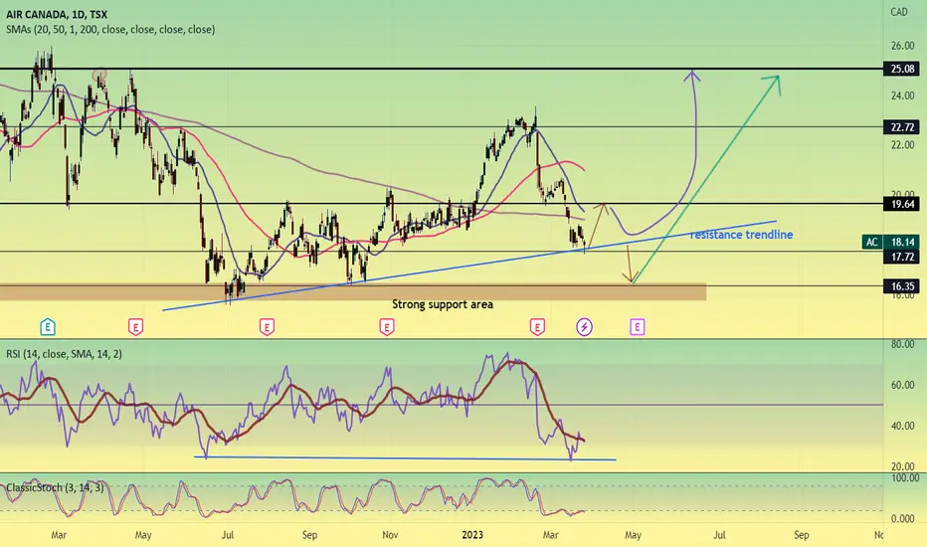Open the red earnings marker near Mar 2023
This screenshot has height=547, width=927.
click(x=537, y=326)
